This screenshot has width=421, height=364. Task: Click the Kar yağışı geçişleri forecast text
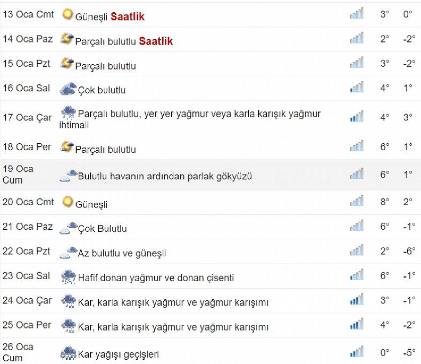[x=118, y=354]
